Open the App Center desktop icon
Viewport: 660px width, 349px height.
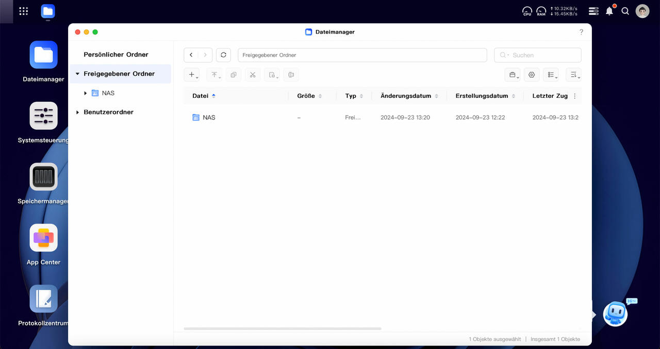pyautogui.click(x=43, y=237)
